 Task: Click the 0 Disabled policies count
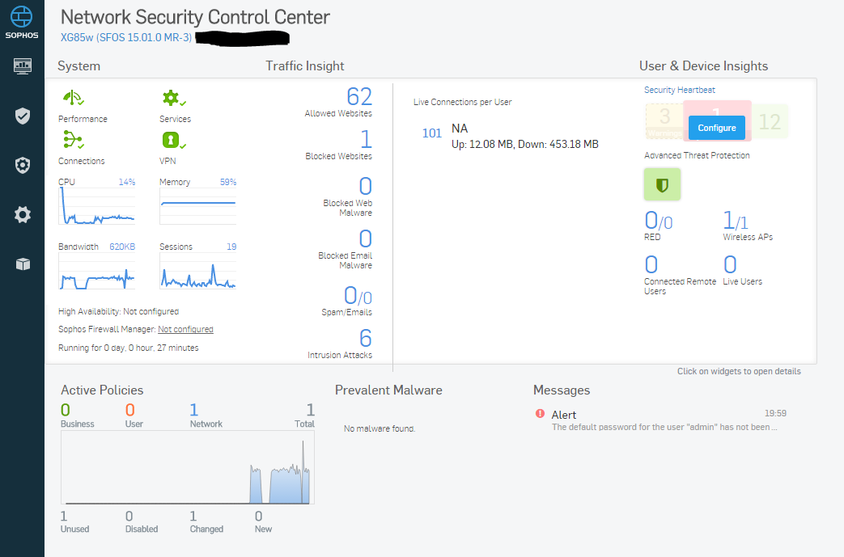click(129, 516)
